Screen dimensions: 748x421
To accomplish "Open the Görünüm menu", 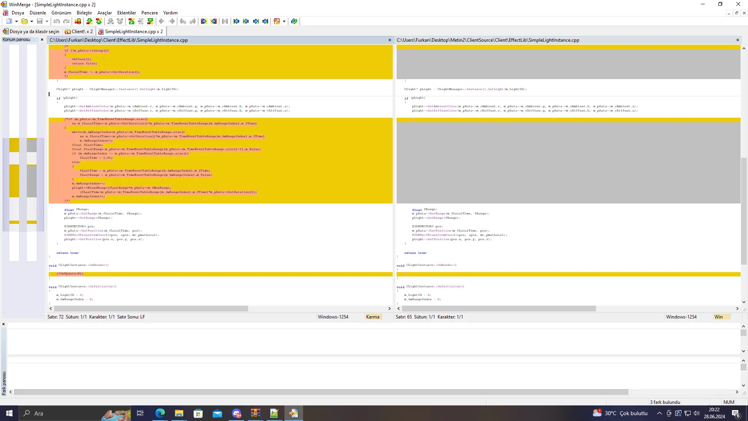I will tap(61, 13).
